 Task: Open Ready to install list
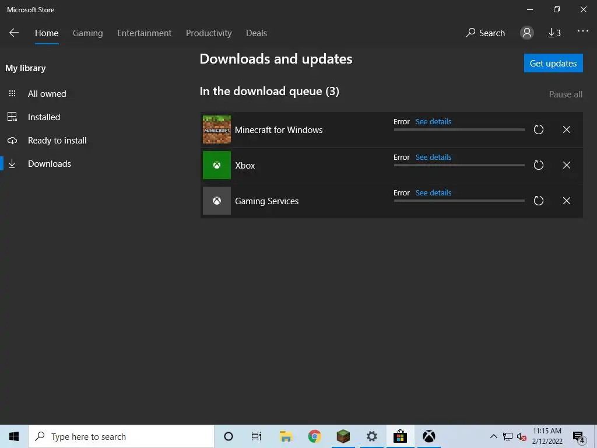57,141
